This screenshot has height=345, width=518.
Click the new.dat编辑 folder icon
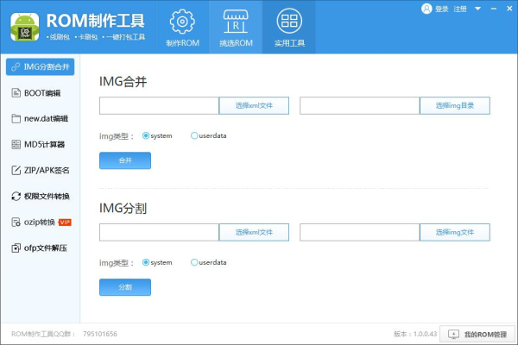tap(16, 118)
